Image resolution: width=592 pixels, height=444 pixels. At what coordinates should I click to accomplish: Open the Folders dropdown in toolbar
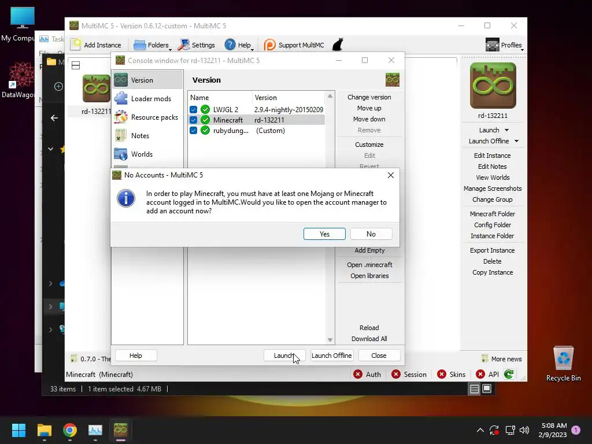click(x=152, y=45)
